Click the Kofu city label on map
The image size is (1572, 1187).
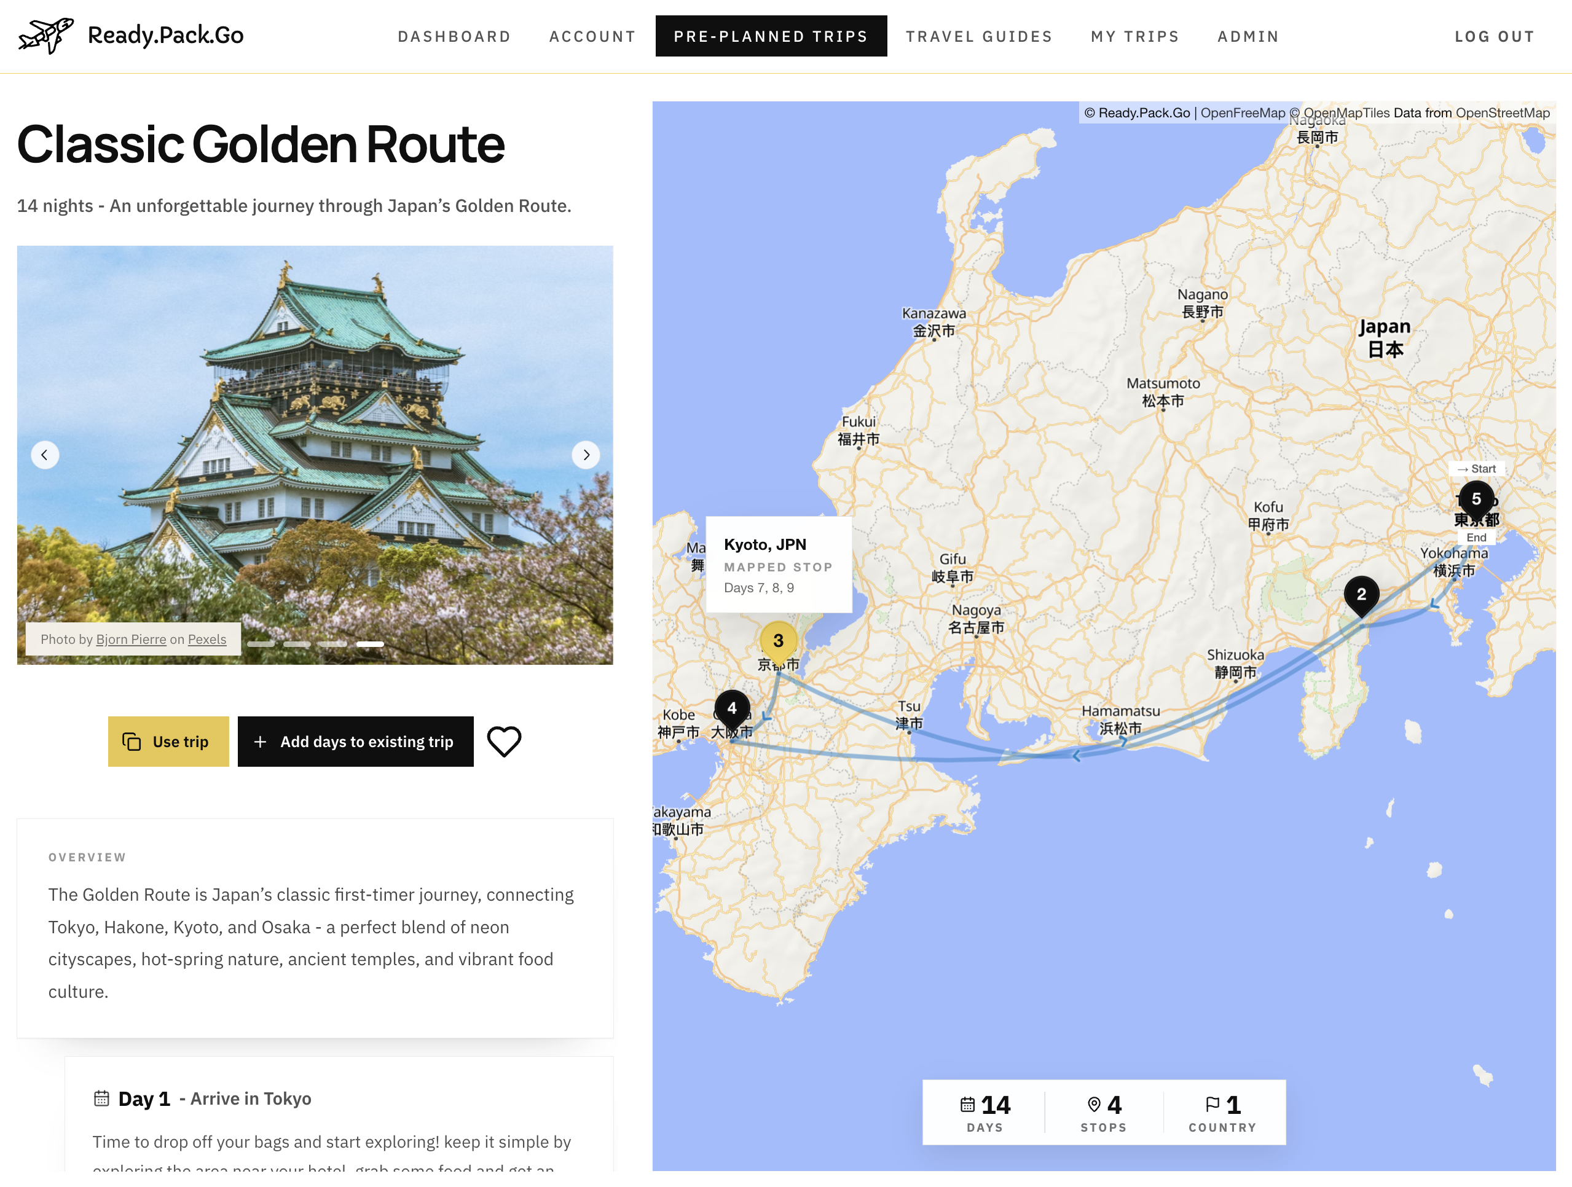(x=1268, y=515)
